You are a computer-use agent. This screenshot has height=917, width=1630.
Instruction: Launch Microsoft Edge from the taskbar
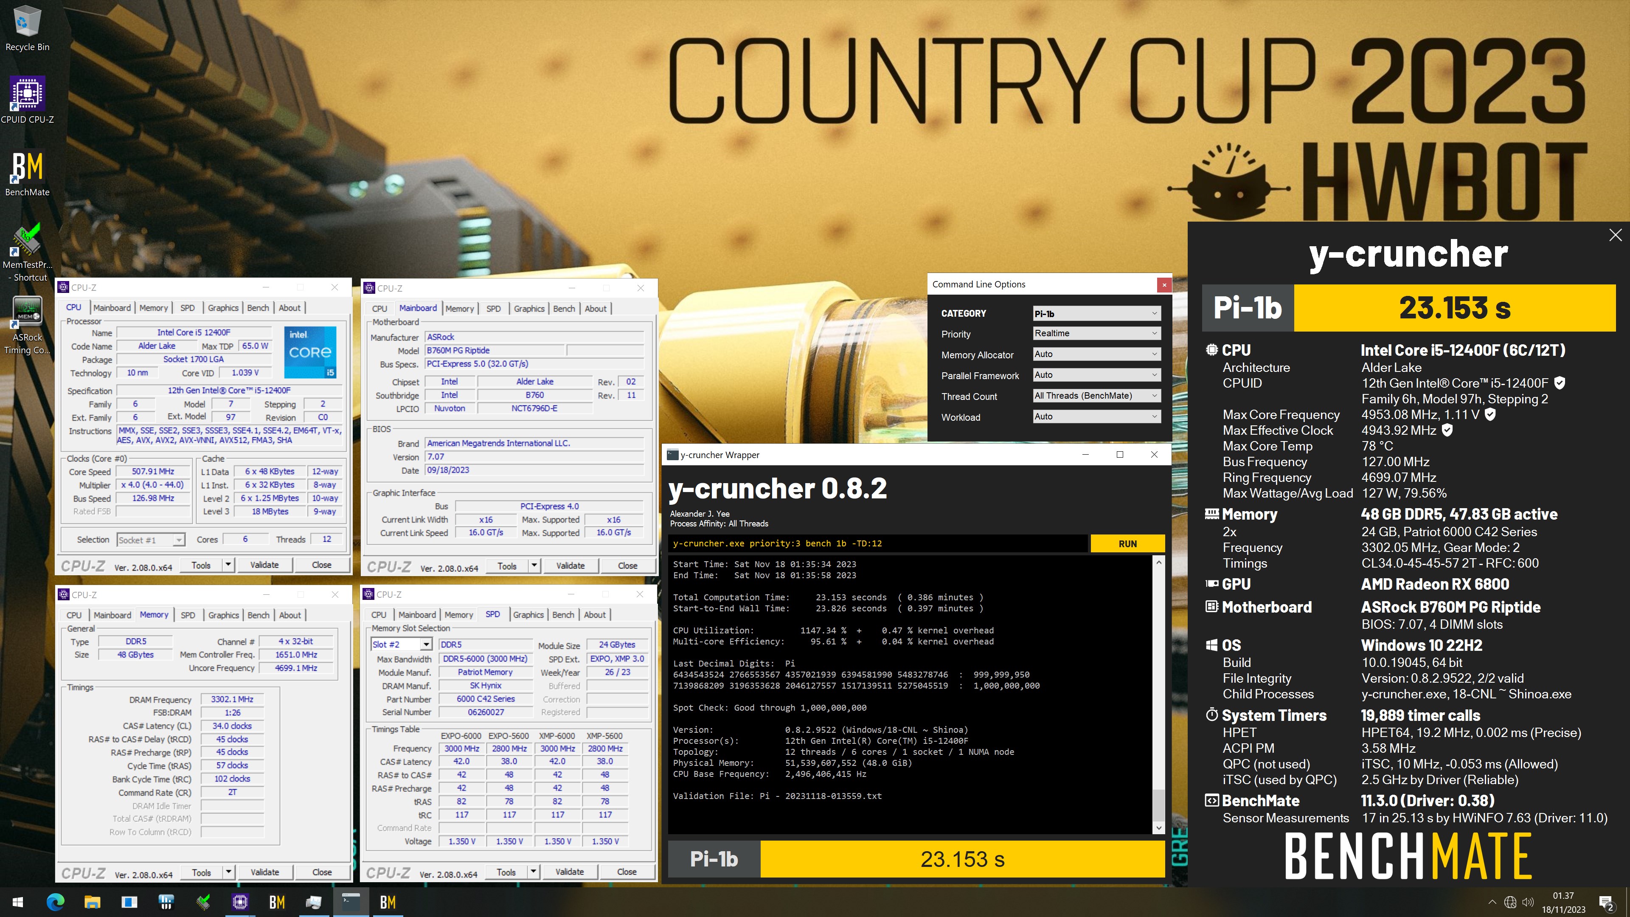click(55, 902)
